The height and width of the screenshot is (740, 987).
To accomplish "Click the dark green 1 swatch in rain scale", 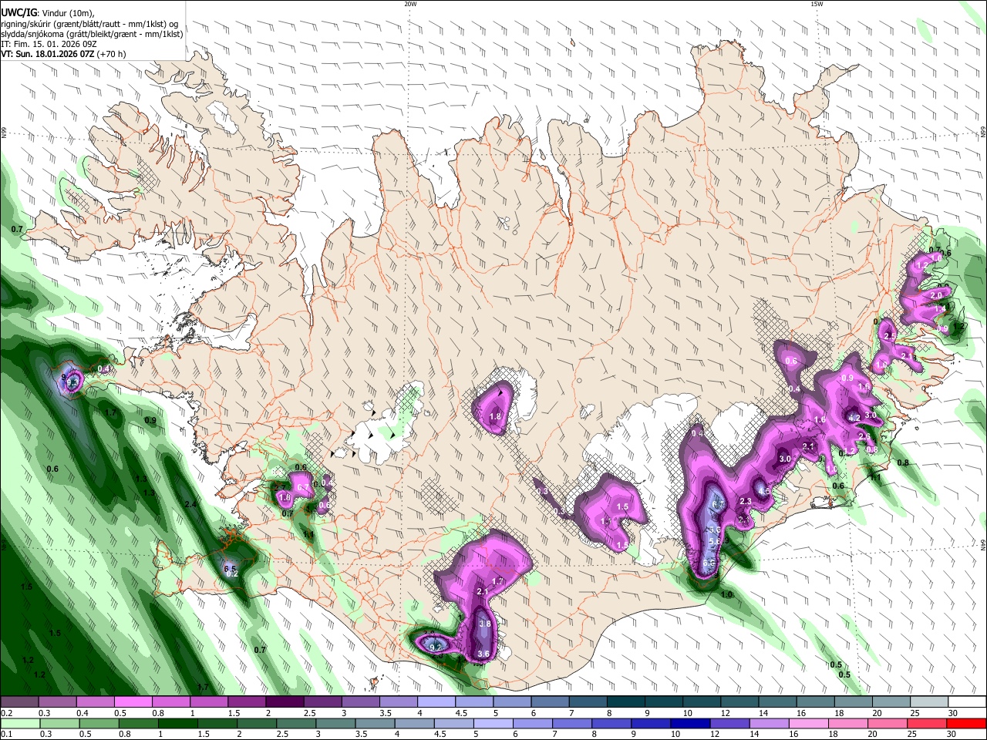I will point(177,723).
